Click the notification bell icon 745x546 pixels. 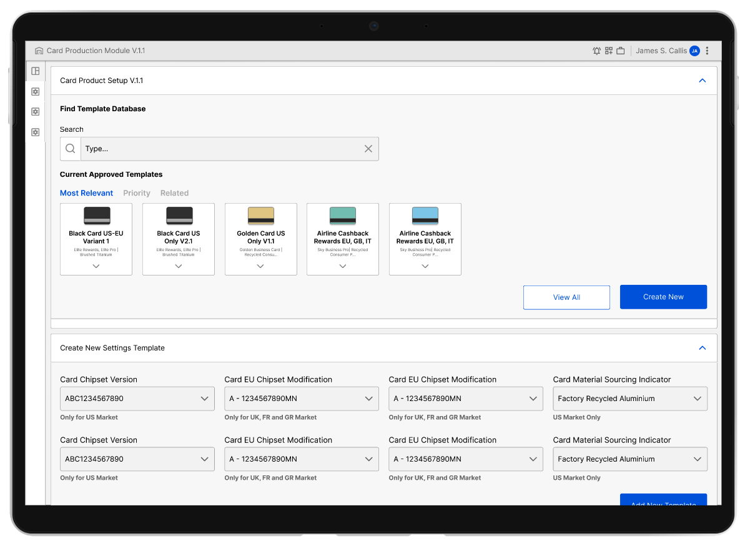596,51
